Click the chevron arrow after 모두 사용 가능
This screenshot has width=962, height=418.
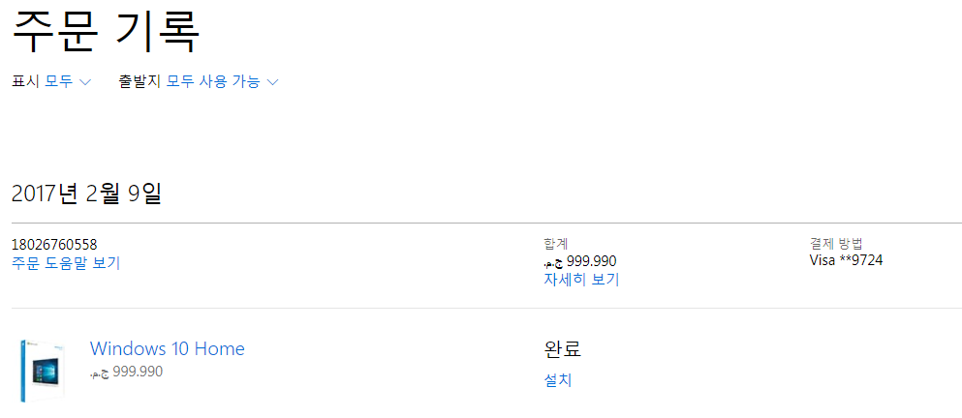pos(272,82)
